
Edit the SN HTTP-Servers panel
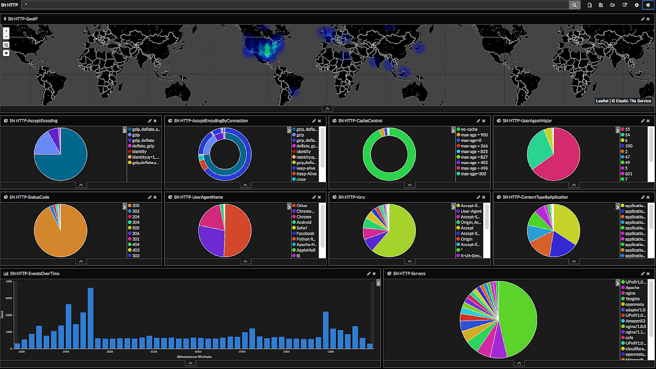click(x=643, y=274)
